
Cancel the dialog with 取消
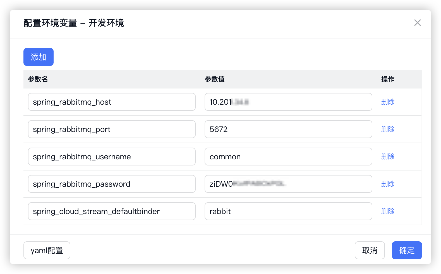pos(370,250)
